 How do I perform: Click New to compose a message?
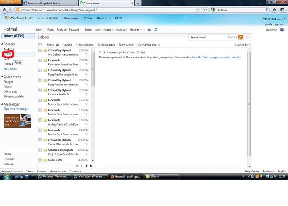click(x=38, y=30)
